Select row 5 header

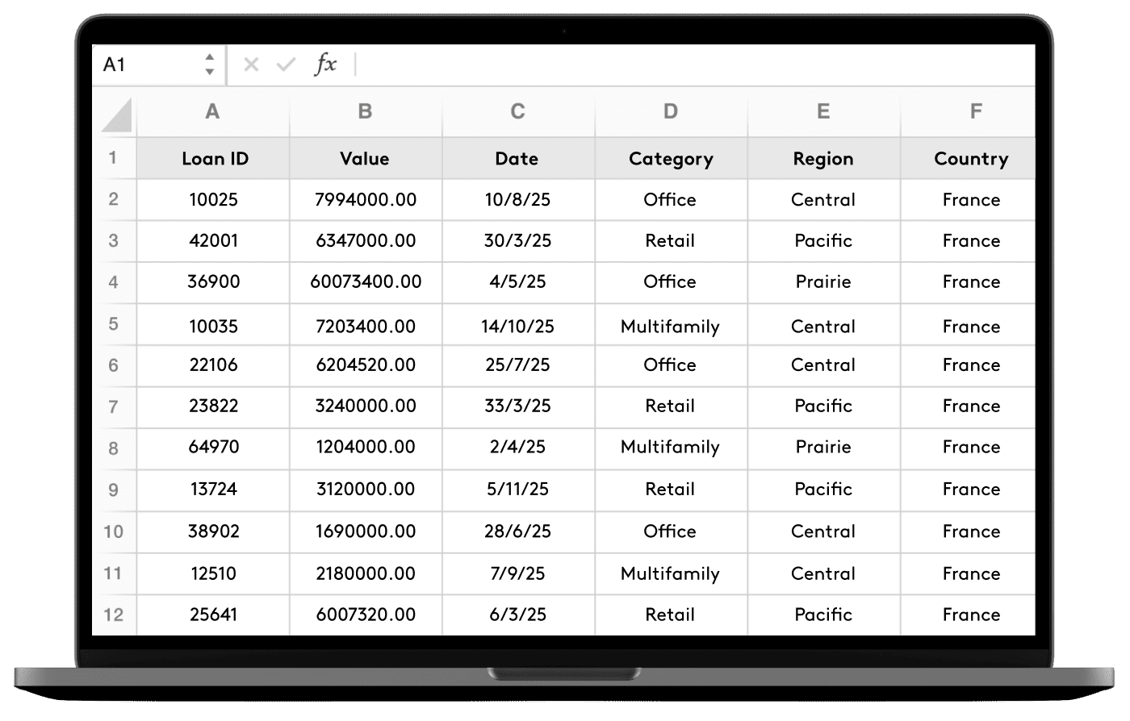pyautogui.click(x=113, y=324)
